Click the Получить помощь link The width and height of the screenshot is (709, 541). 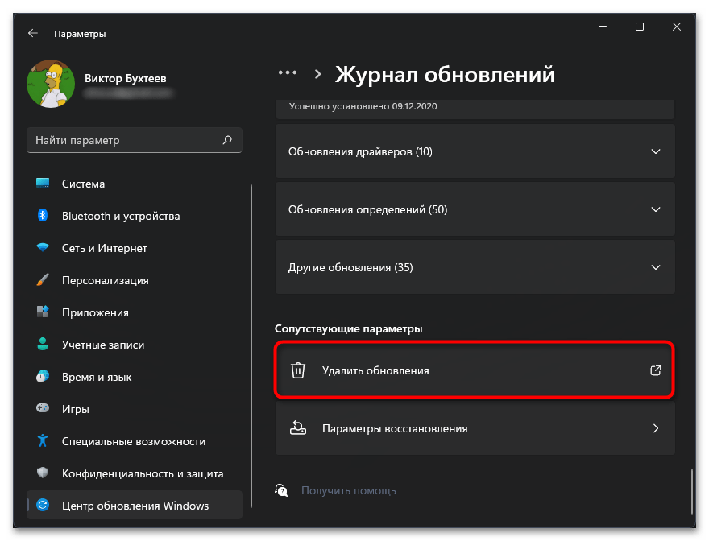point(348,490)
